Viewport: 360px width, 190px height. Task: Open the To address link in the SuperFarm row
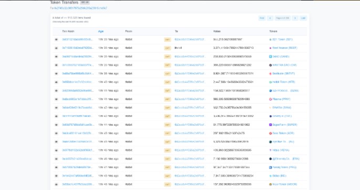click(x=190, y=125)
